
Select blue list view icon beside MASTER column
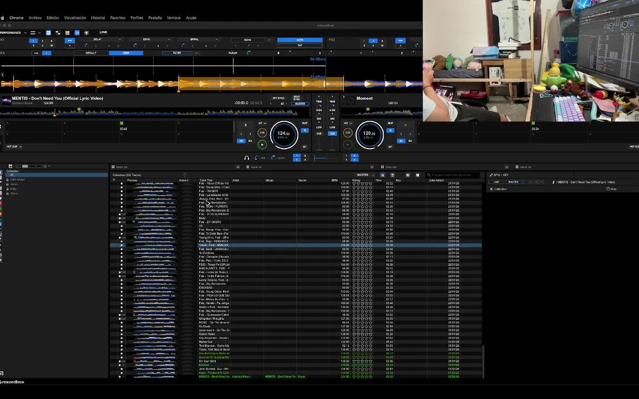383,175
